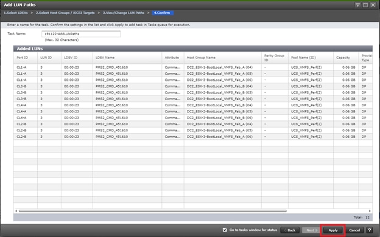This screenshot has height=237, width=380.
Task: Select row DC2_ESX-3-BootLocal_VMFS_Fab_A (06) on CL1-A
Action: pos(193,80)
